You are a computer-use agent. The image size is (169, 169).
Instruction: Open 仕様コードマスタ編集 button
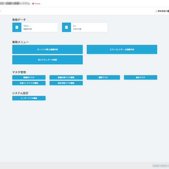coord(29,83)
